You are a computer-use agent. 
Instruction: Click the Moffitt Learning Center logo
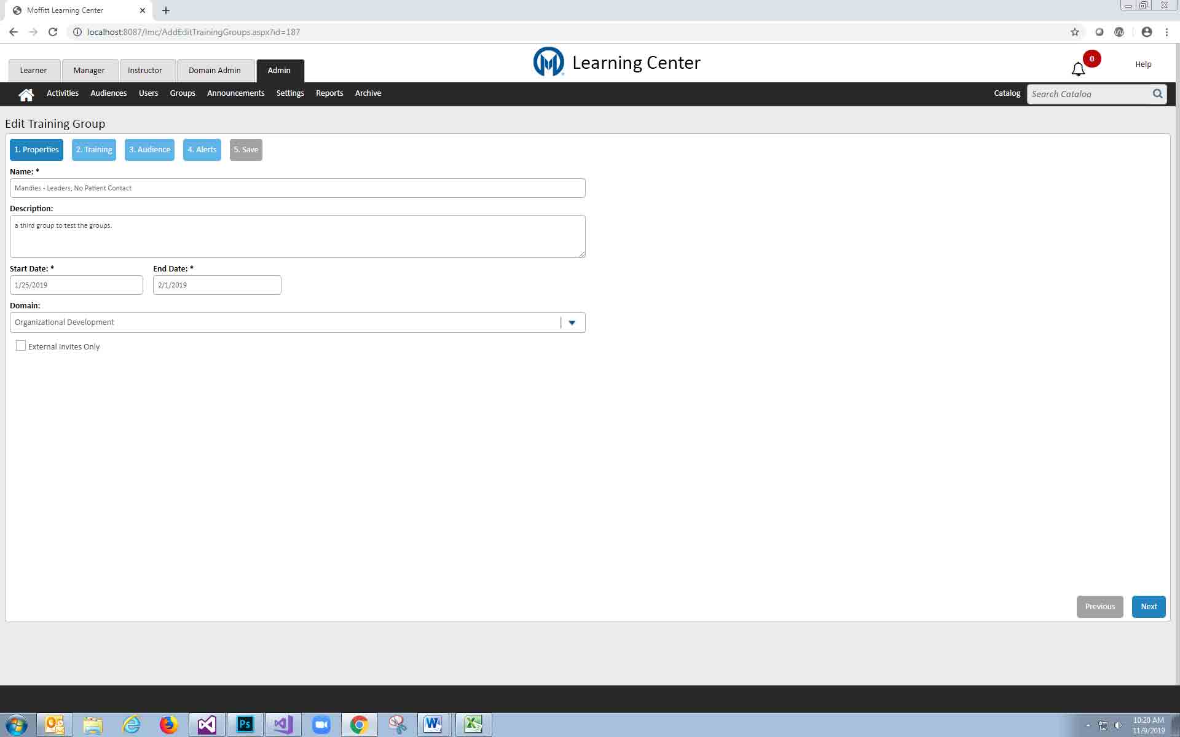(548, 62)
